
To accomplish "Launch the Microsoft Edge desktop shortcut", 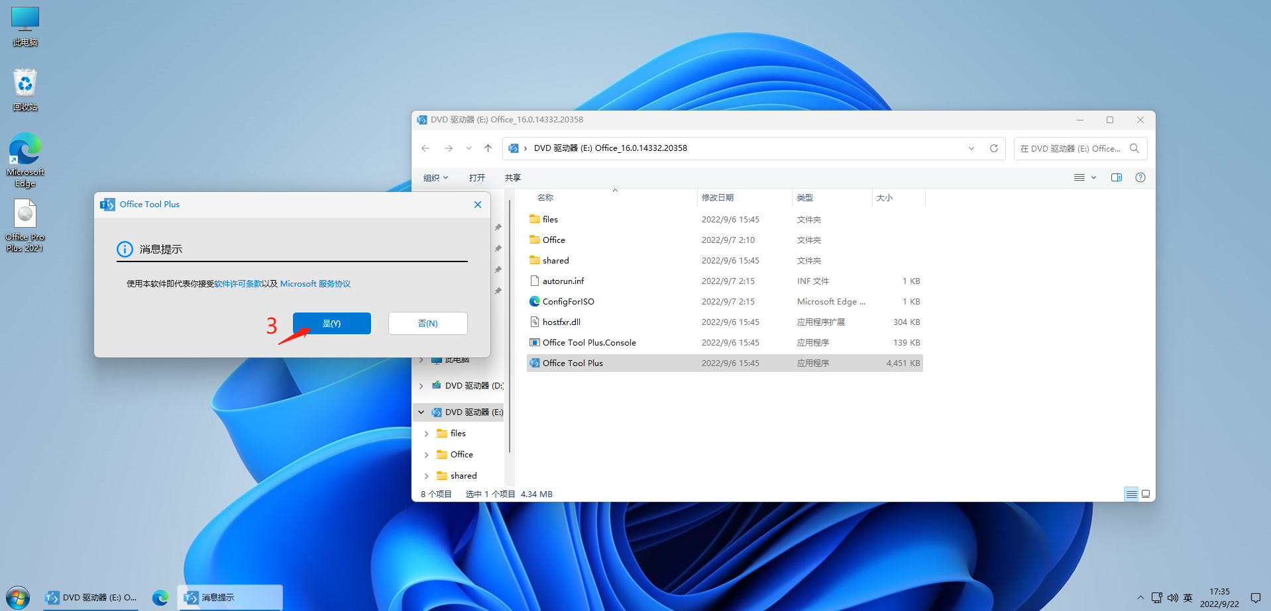I will coord(25,160).
